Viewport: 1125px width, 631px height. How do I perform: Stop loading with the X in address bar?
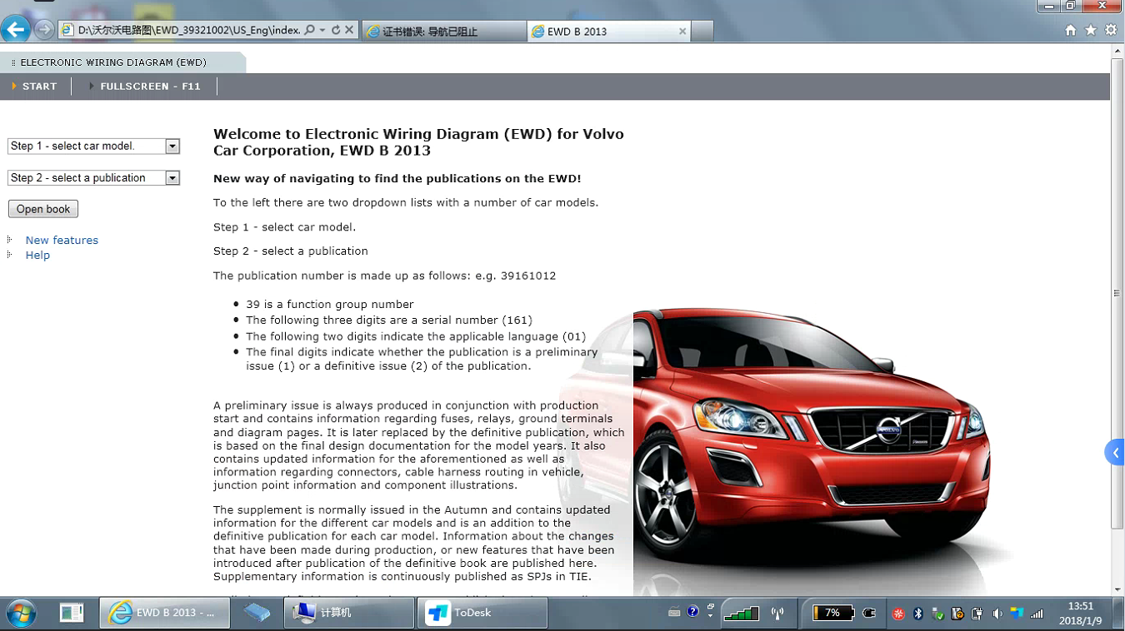click(x=349, y=30)
